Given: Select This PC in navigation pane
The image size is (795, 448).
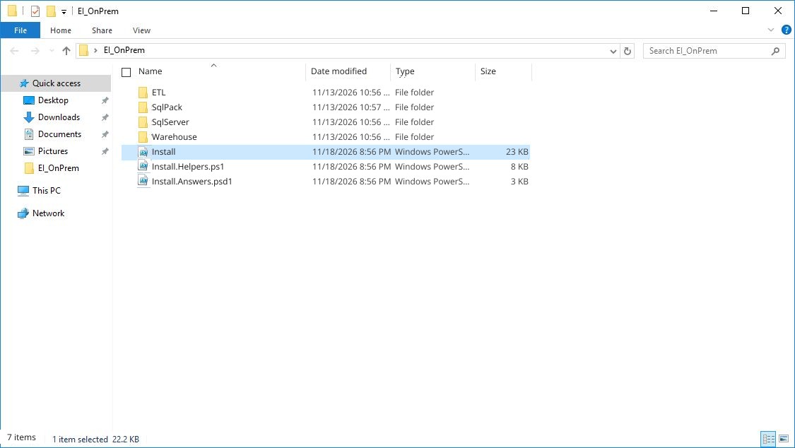Looking at the screenshot, I should coord(47,191).
